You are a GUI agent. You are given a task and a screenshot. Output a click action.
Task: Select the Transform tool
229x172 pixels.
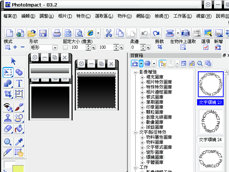point(19,94)
